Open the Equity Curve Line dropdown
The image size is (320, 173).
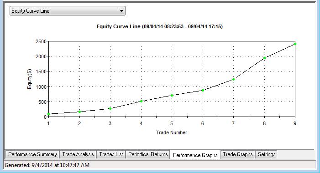coord(68,11)
